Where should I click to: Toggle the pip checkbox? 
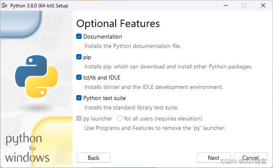(79, 57)
